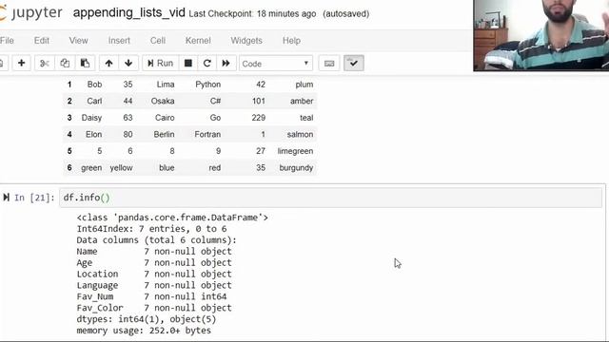The height and width of the screenshot is (342, 609).
Task: Rename notebook title appending_lists_vid
Action: (x=129, y=12)
